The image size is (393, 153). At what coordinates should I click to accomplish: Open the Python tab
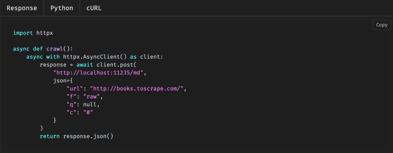coord(61,8)
